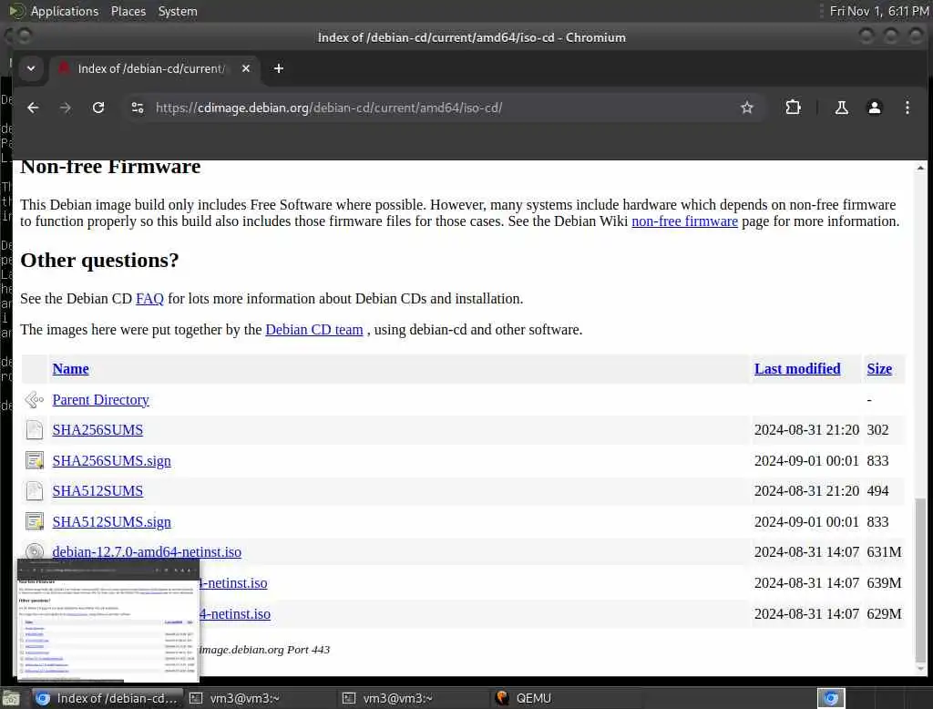Image resolution: width=933 pixels, height=709 pixels.
Task: Open the SHA256SUMS.sign link
Action: pyautogui.click(x=111, y=461)
